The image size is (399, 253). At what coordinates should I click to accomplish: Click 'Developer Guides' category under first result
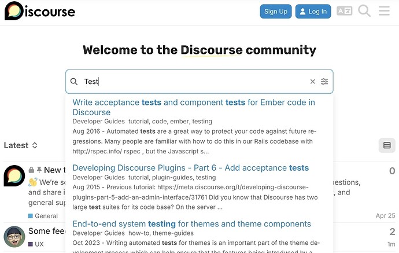pos(98,121)
